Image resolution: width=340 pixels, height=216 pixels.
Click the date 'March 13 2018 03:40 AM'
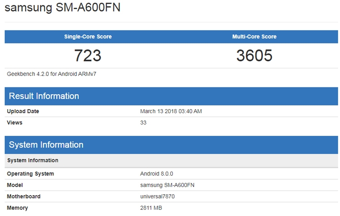(171, 111)
